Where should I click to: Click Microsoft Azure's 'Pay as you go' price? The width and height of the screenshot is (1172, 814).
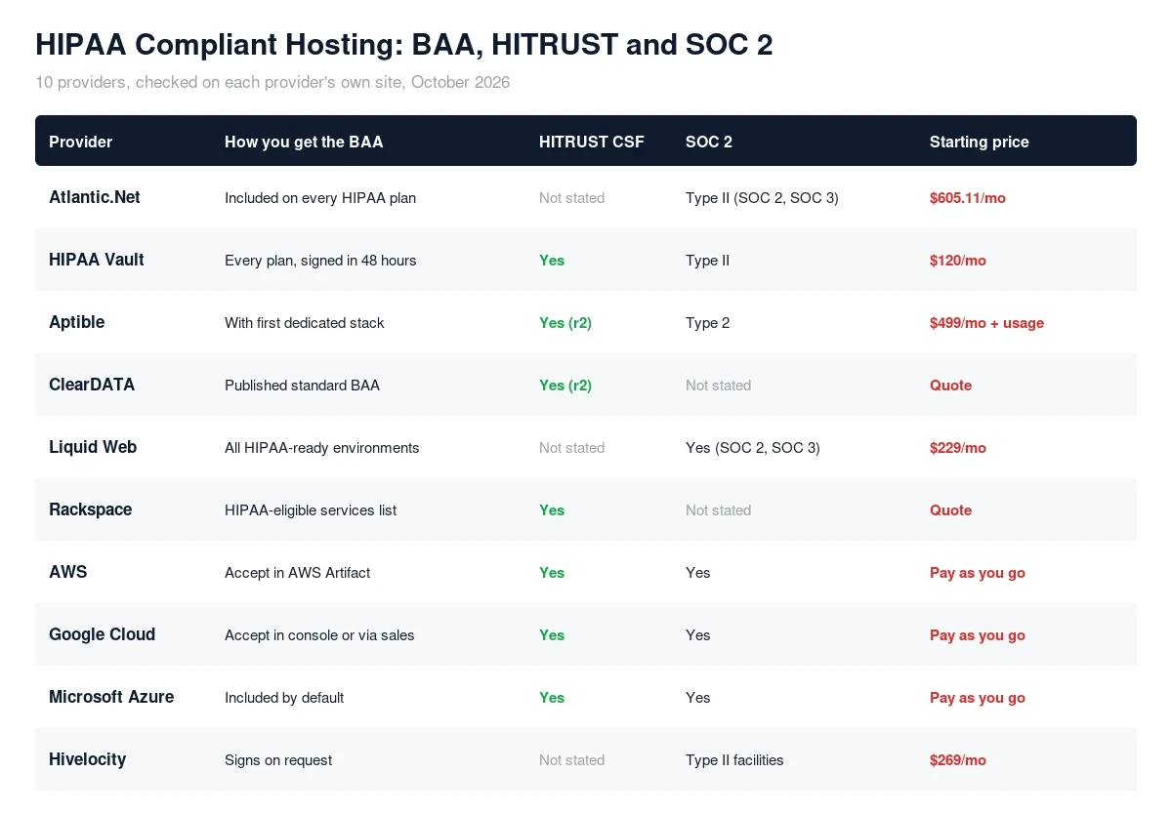click(978, 698)
